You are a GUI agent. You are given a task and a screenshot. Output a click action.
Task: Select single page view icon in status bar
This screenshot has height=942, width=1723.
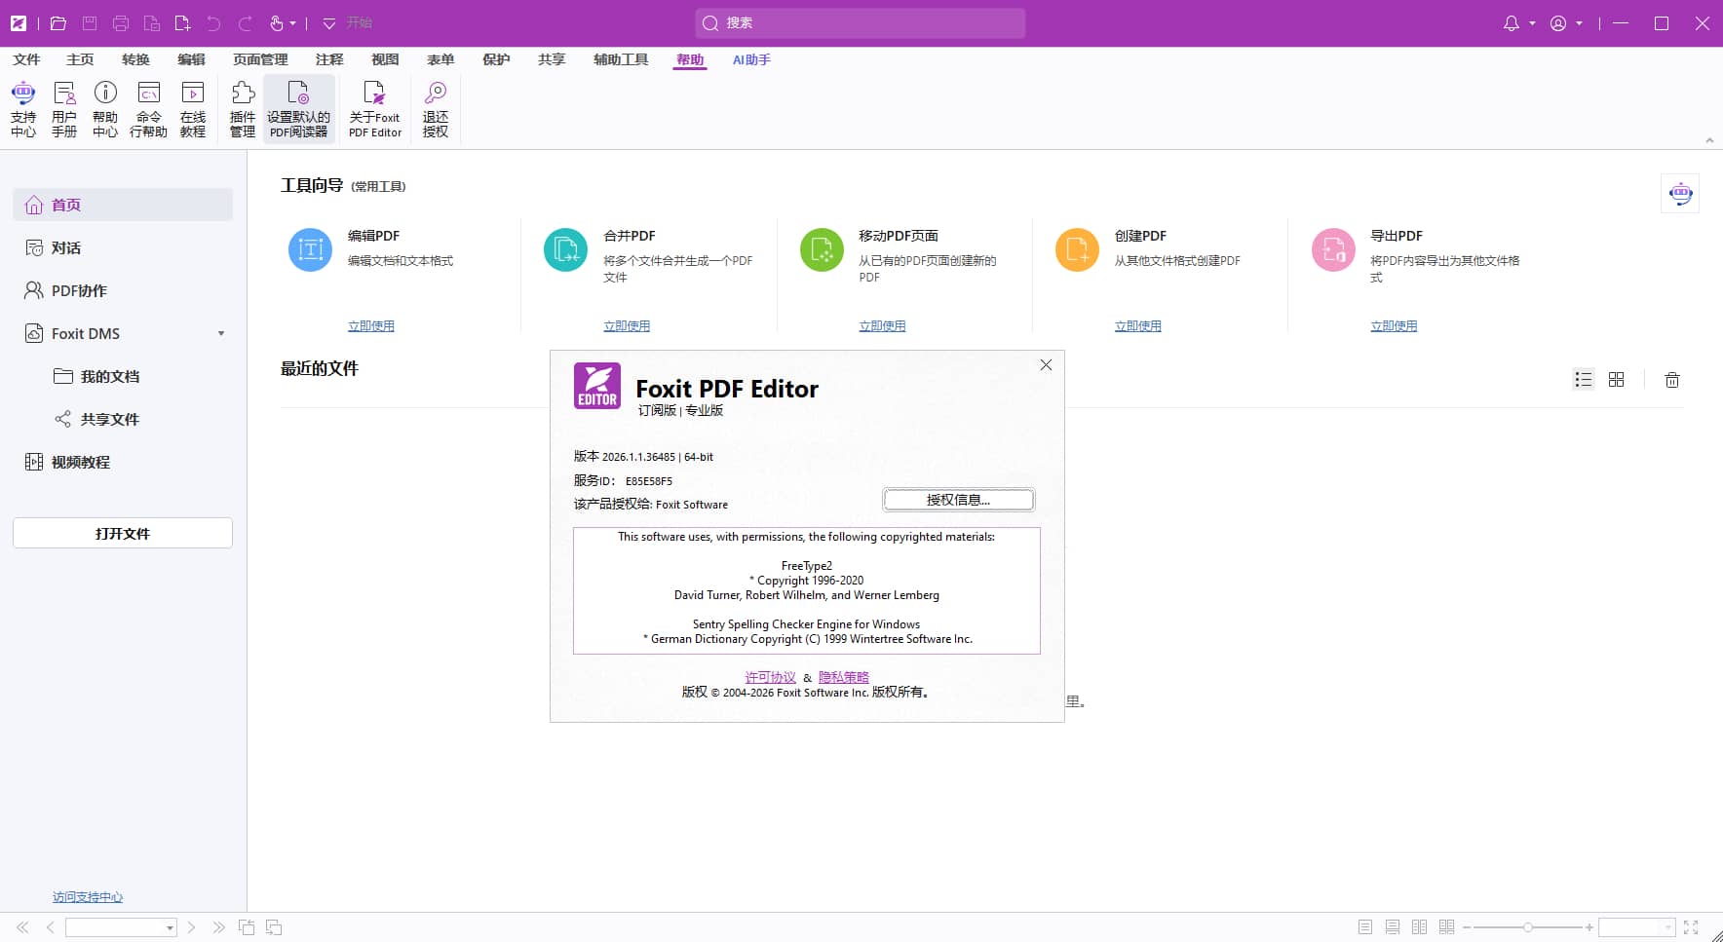point(1365,927)
